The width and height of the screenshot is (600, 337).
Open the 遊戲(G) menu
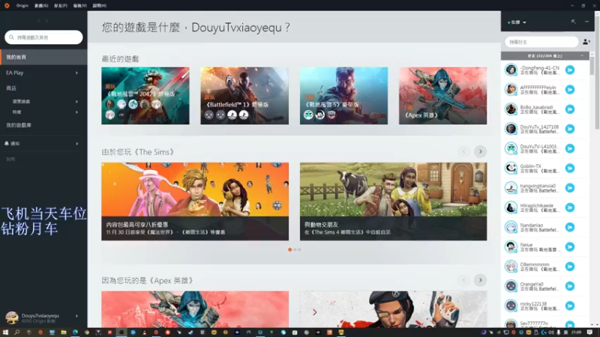point(41,5)
